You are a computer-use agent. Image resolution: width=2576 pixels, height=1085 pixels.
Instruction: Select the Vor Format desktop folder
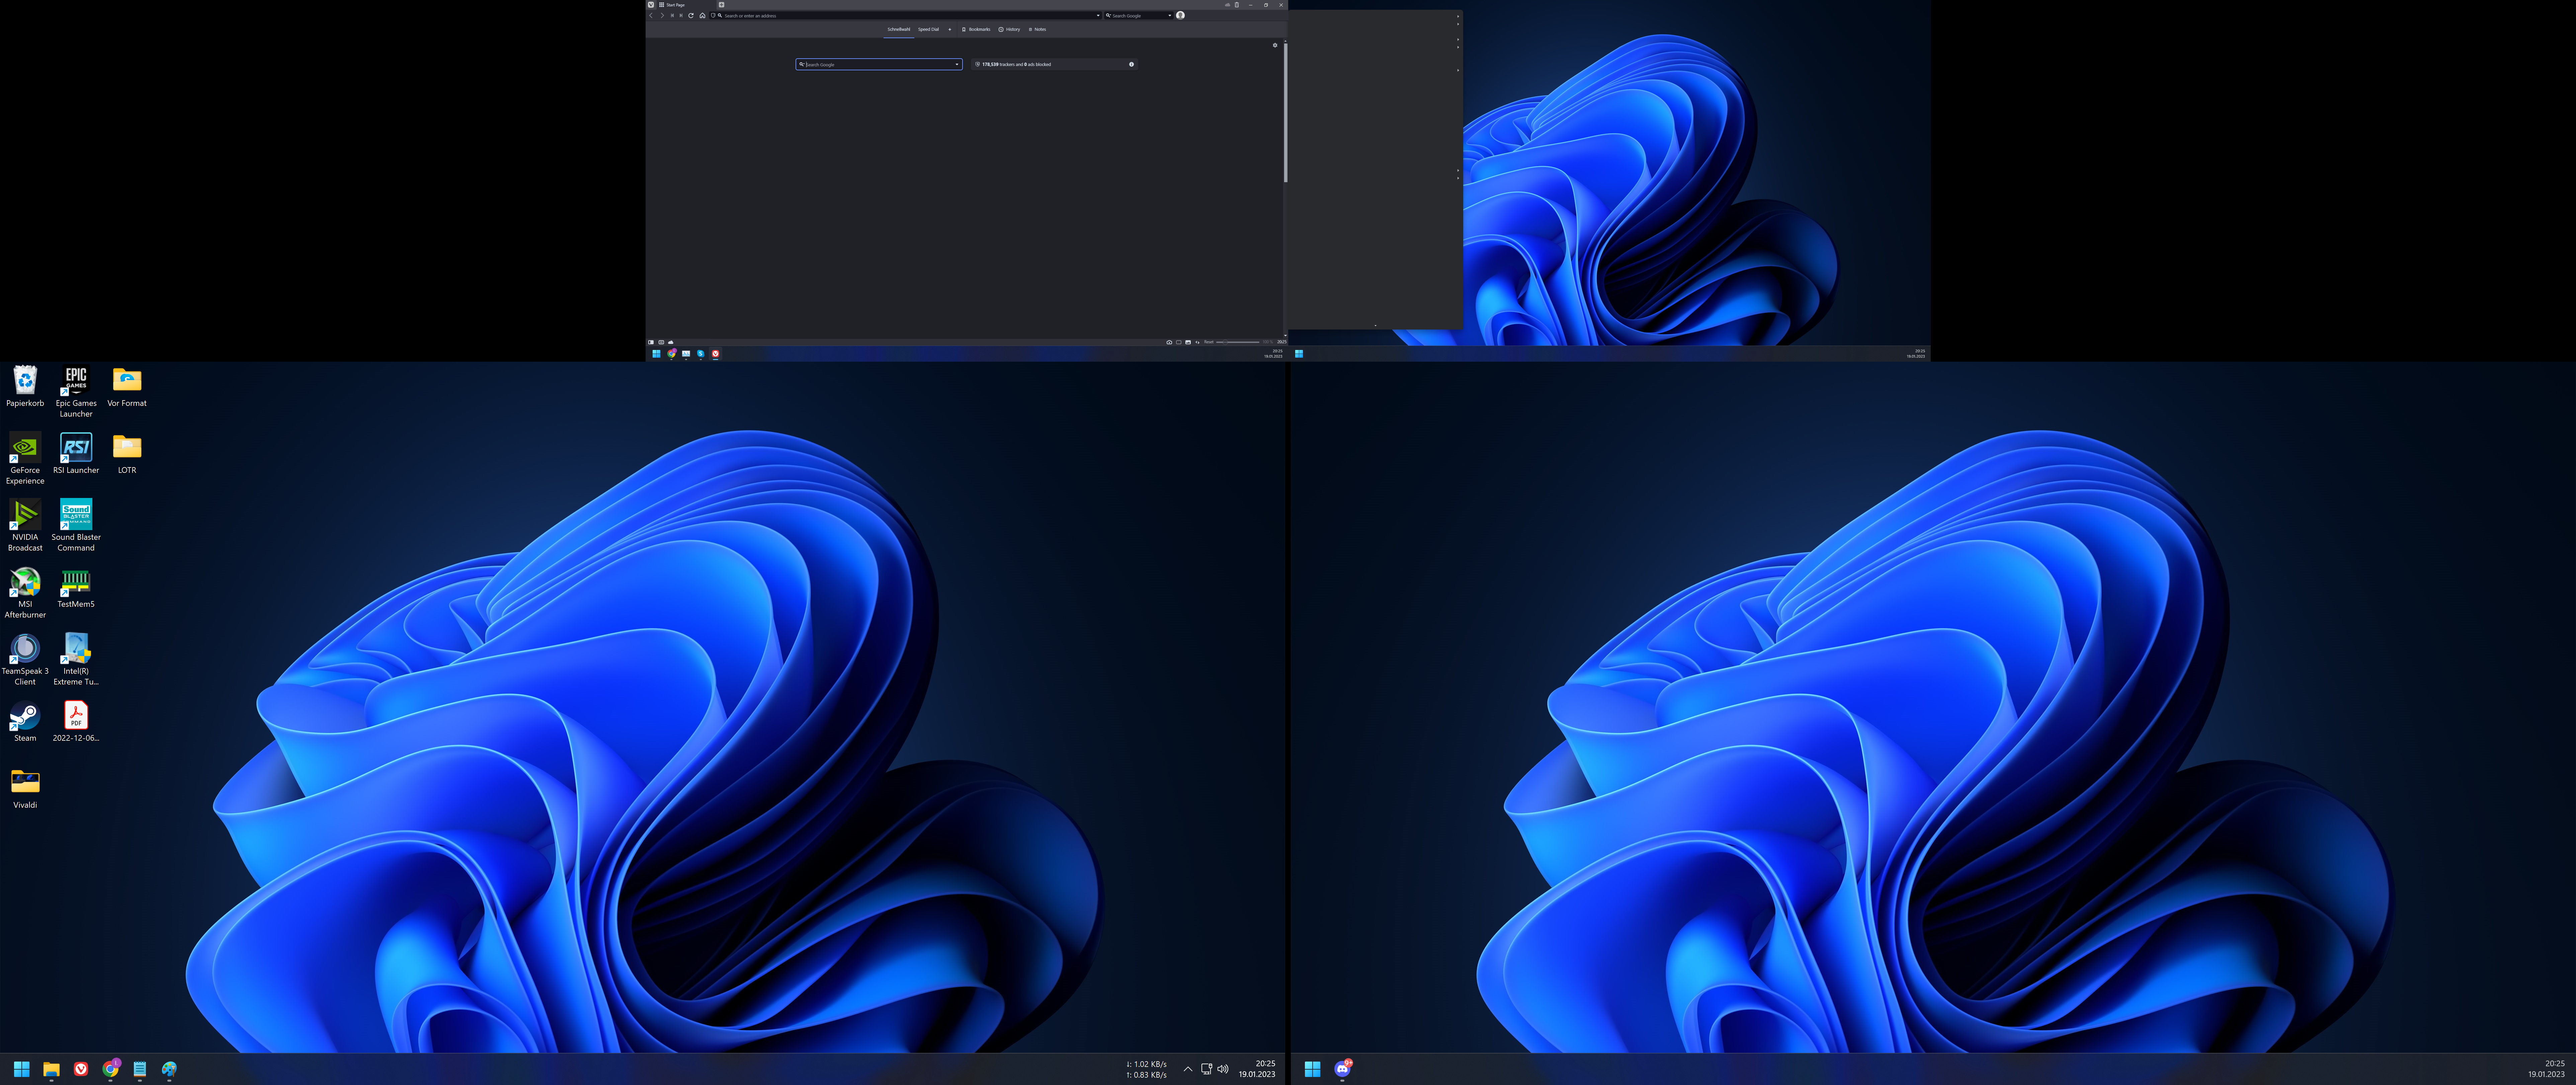click(x=127, y=386)
